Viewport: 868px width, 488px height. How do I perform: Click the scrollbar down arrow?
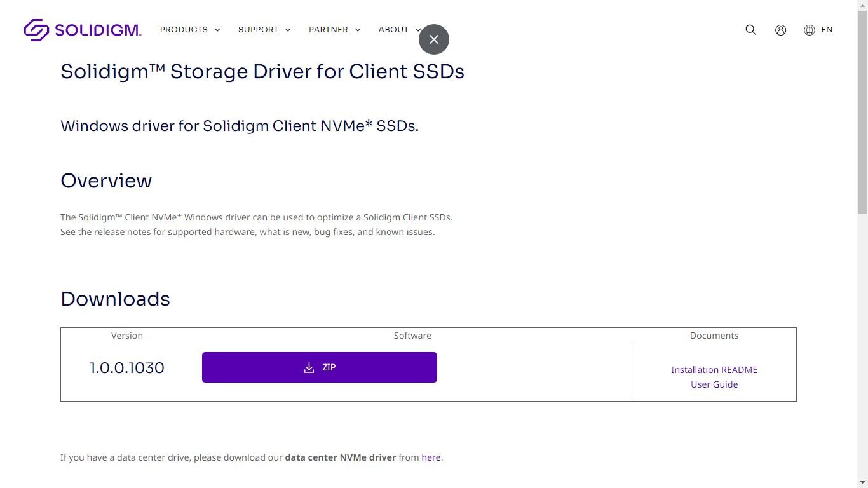click(862, 482)
